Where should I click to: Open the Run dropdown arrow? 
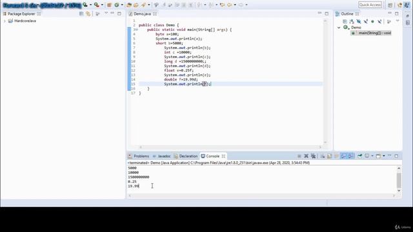[x=90, y=5]
